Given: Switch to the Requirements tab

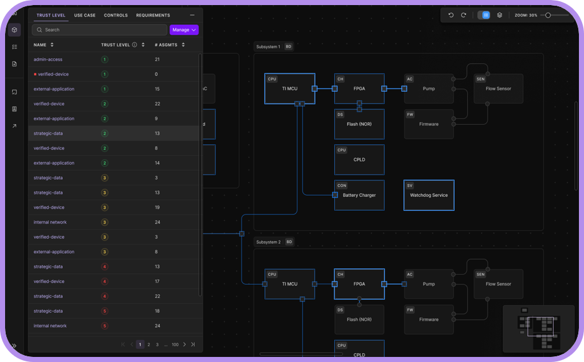Looking at the screenshot, I should [153, 15].
